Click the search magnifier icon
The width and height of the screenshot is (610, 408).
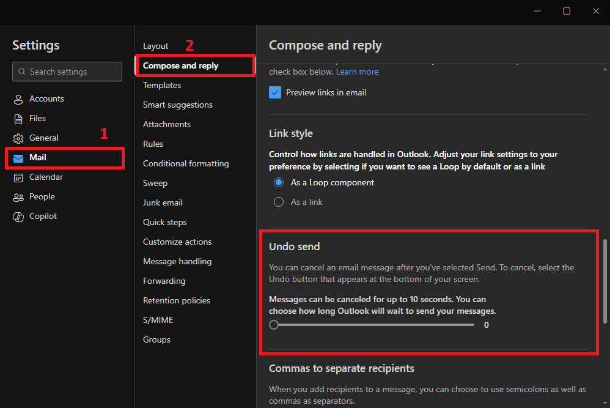point(22,72)
